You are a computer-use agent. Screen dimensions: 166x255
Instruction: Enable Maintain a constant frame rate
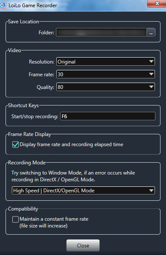[x=15, y=219]
